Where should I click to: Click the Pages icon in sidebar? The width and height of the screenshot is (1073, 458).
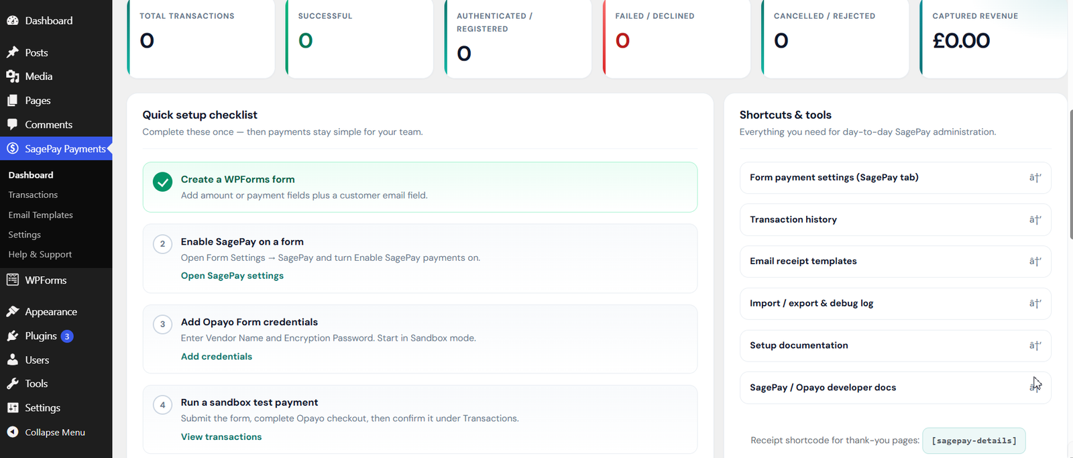click(x=13, y=101)
